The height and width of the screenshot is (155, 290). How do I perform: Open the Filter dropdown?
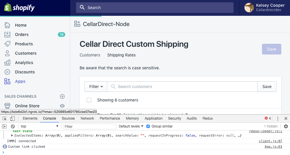(96, 87)
